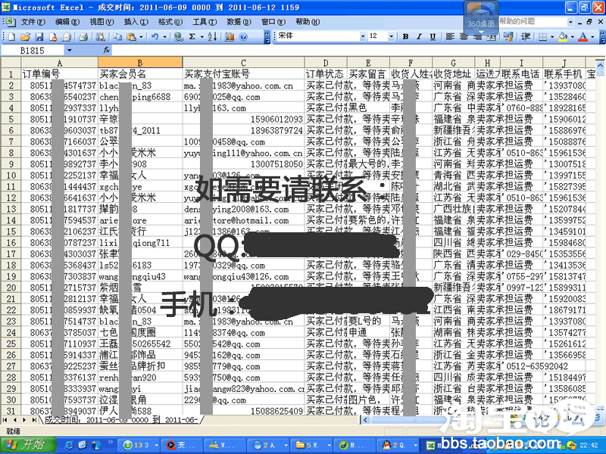Pick a fill color from the highlight swatch
Image resolution: width=606 pixels, height=454 pixels.
click(562, 36)
